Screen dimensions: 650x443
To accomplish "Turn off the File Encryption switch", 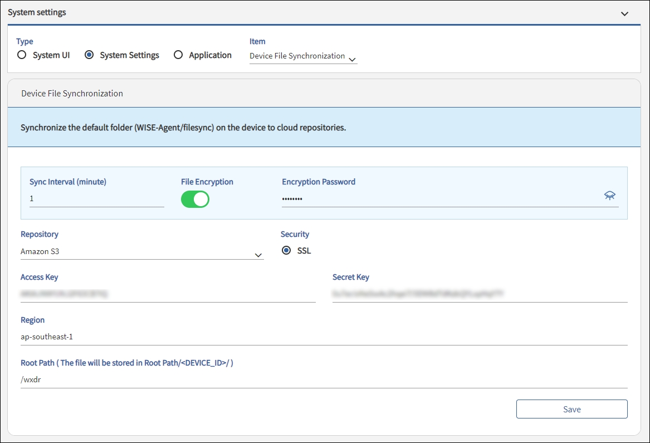I will point(195,199).
